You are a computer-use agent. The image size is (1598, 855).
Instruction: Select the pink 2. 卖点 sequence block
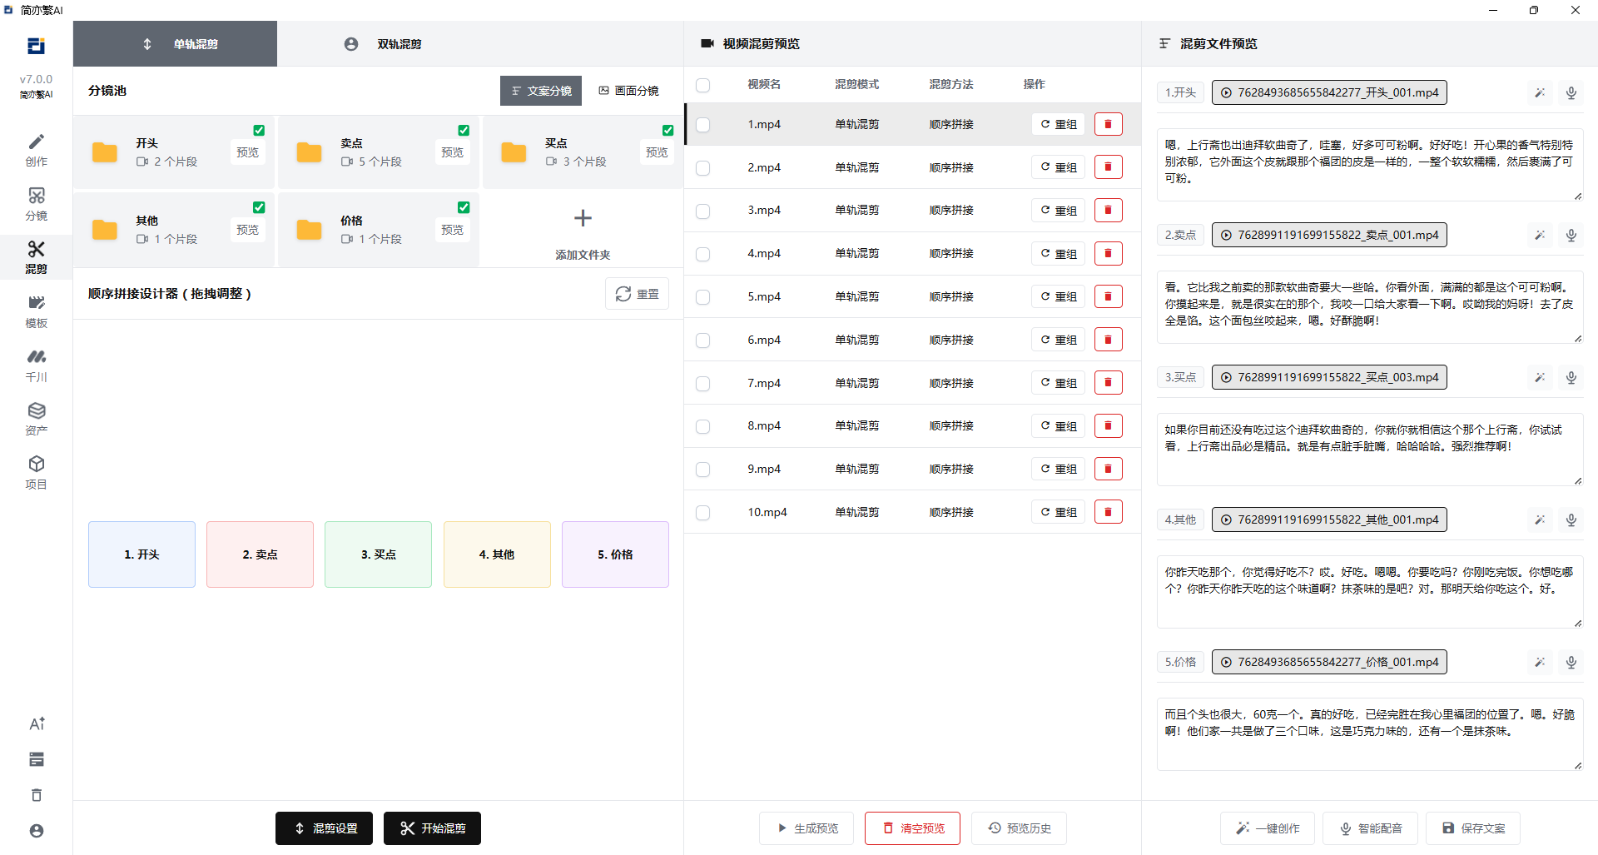260,554
